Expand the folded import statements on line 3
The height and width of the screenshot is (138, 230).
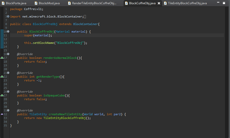pyautogui.click(x=8, y=17)
